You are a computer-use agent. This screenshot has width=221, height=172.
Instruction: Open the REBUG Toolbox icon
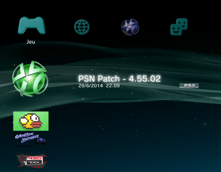coord(32,160)
